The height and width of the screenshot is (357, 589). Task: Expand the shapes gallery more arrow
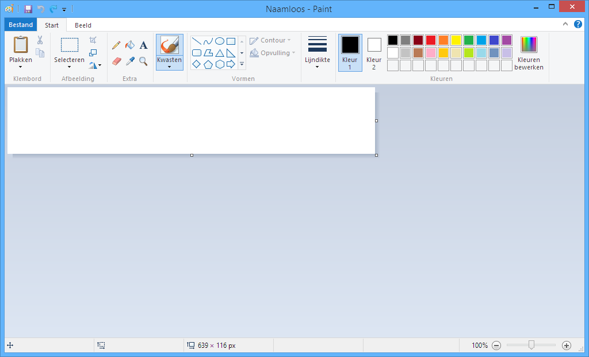242,64
